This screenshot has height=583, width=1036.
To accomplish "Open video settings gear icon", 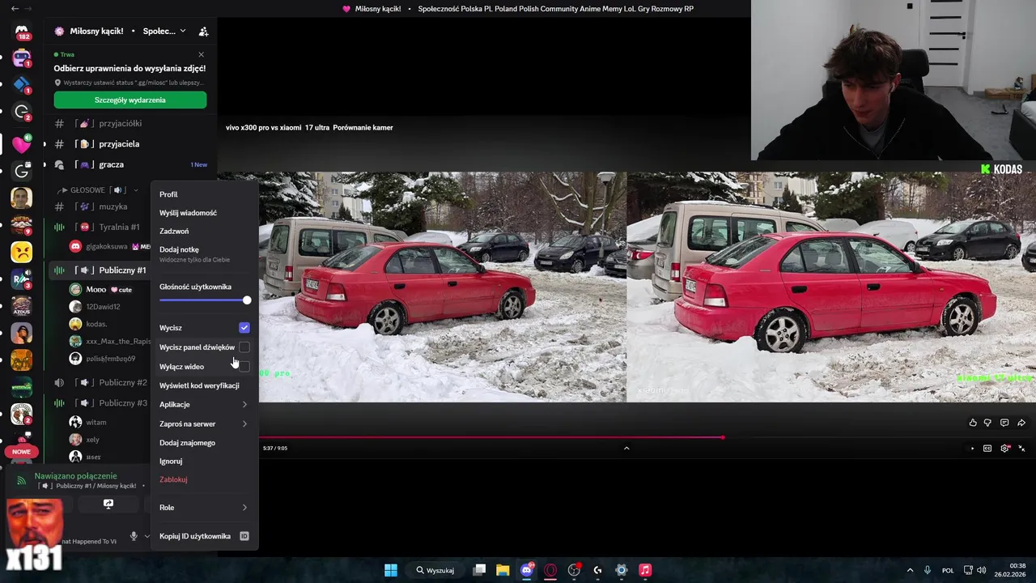I will click(1005, 449).
